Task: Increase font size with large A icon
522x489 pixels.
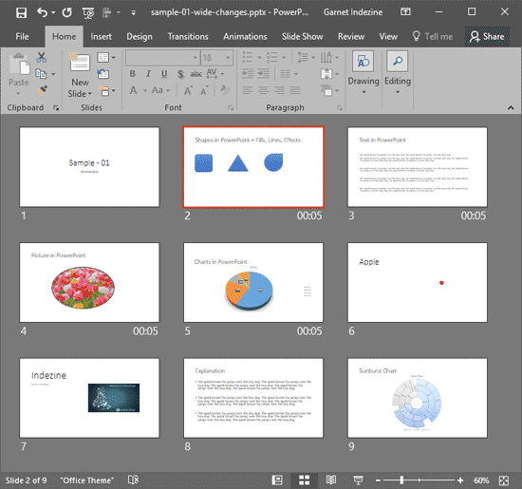Action: [188, 90]
